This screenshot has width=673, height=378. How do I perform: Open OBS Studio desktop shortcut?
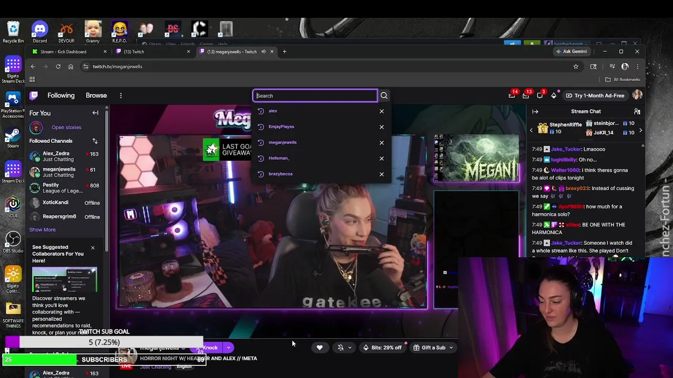13,242
